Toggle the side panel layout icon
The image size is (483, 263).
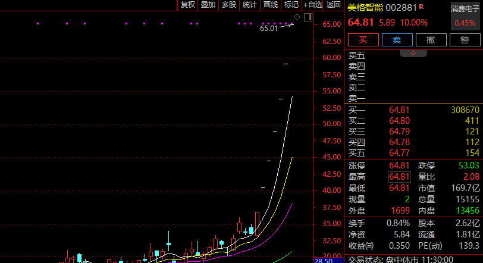[308, 17]
